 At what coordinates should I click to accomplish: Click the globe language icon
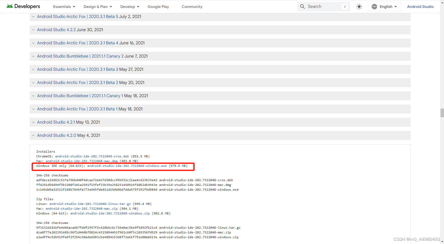point(374,7)
